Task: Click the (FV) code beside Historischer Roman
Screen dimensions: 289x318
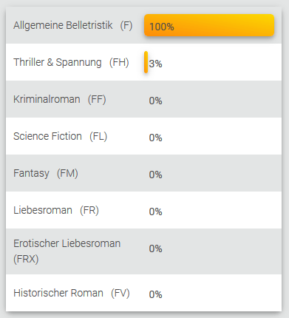Action: [120, 293]
